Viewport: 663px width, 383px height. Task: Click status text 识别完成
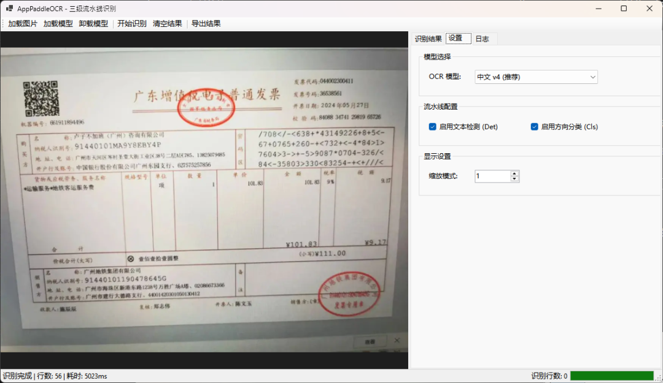point(17,376)
